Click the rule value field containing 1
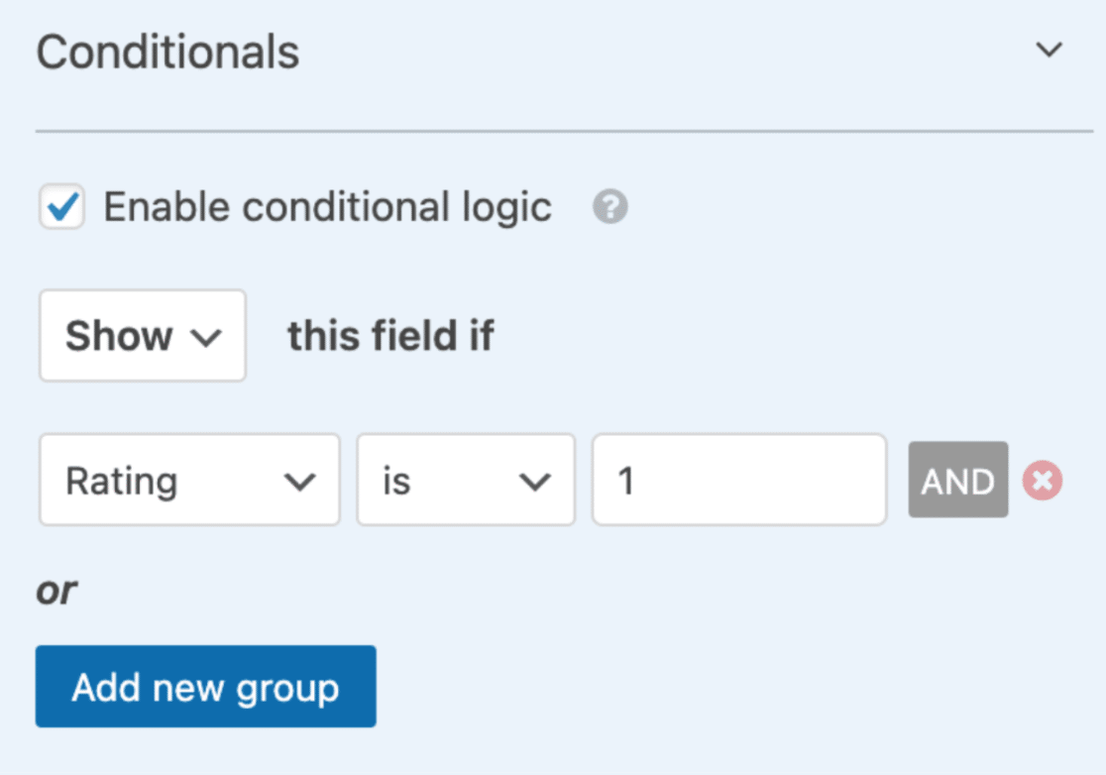The width and height of the screenshot is (1106, 775). pyautogui.click(x=738, y=481)
